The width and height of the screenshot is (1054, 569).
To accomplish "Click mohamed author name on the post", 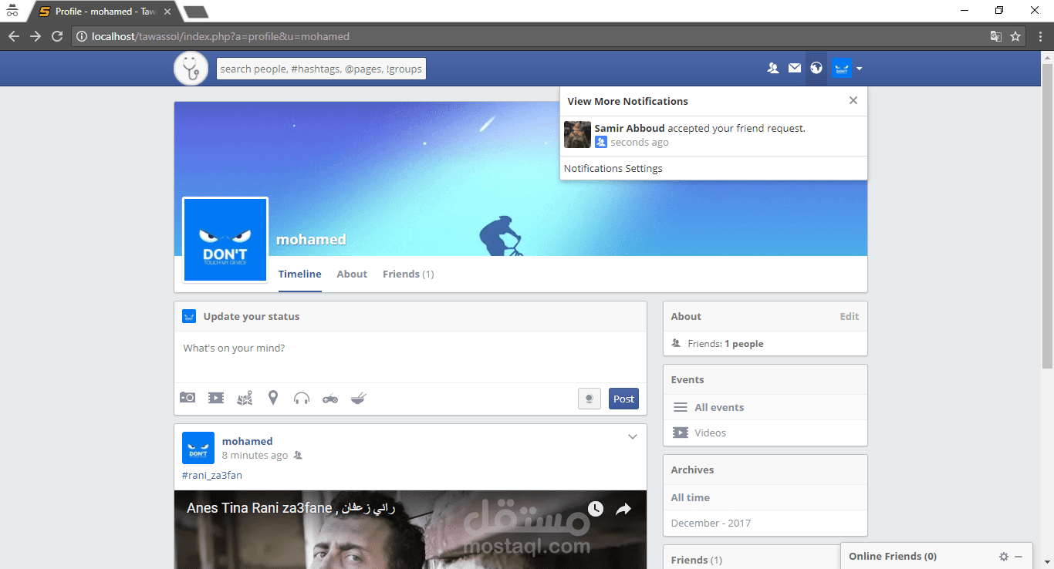I will pyautogui.click(x=247, y=441).
